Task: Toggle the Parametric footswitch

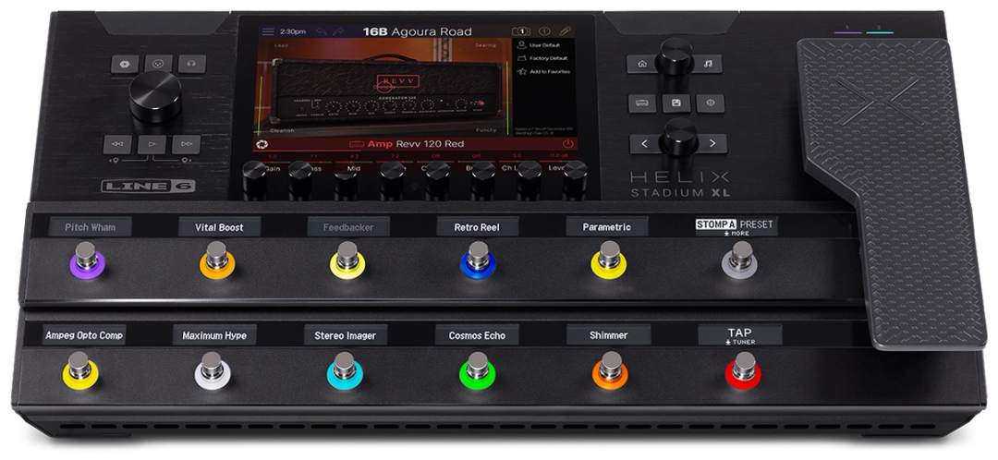Action: tap(609, 260)
